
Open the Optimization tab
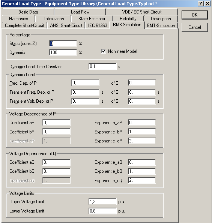pyautogui.click(x=53, y=19)
